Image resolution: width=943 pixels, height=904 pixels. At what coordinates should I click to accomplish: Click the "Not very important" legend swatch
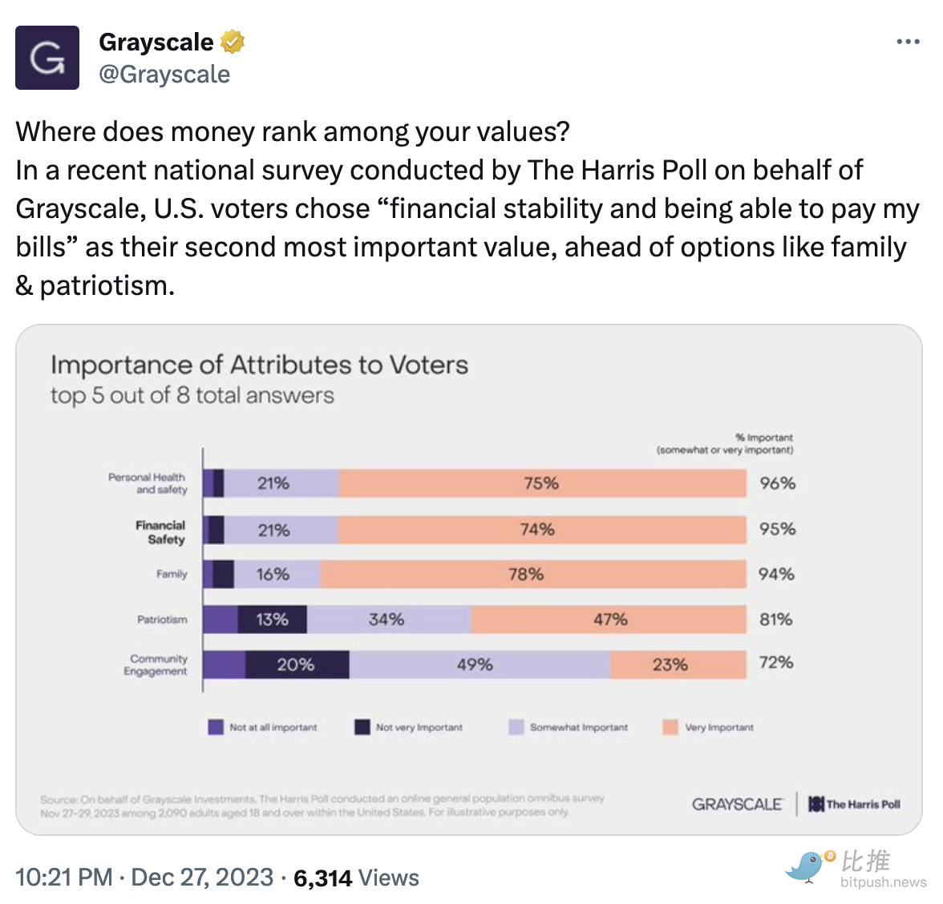click(362, 727)
